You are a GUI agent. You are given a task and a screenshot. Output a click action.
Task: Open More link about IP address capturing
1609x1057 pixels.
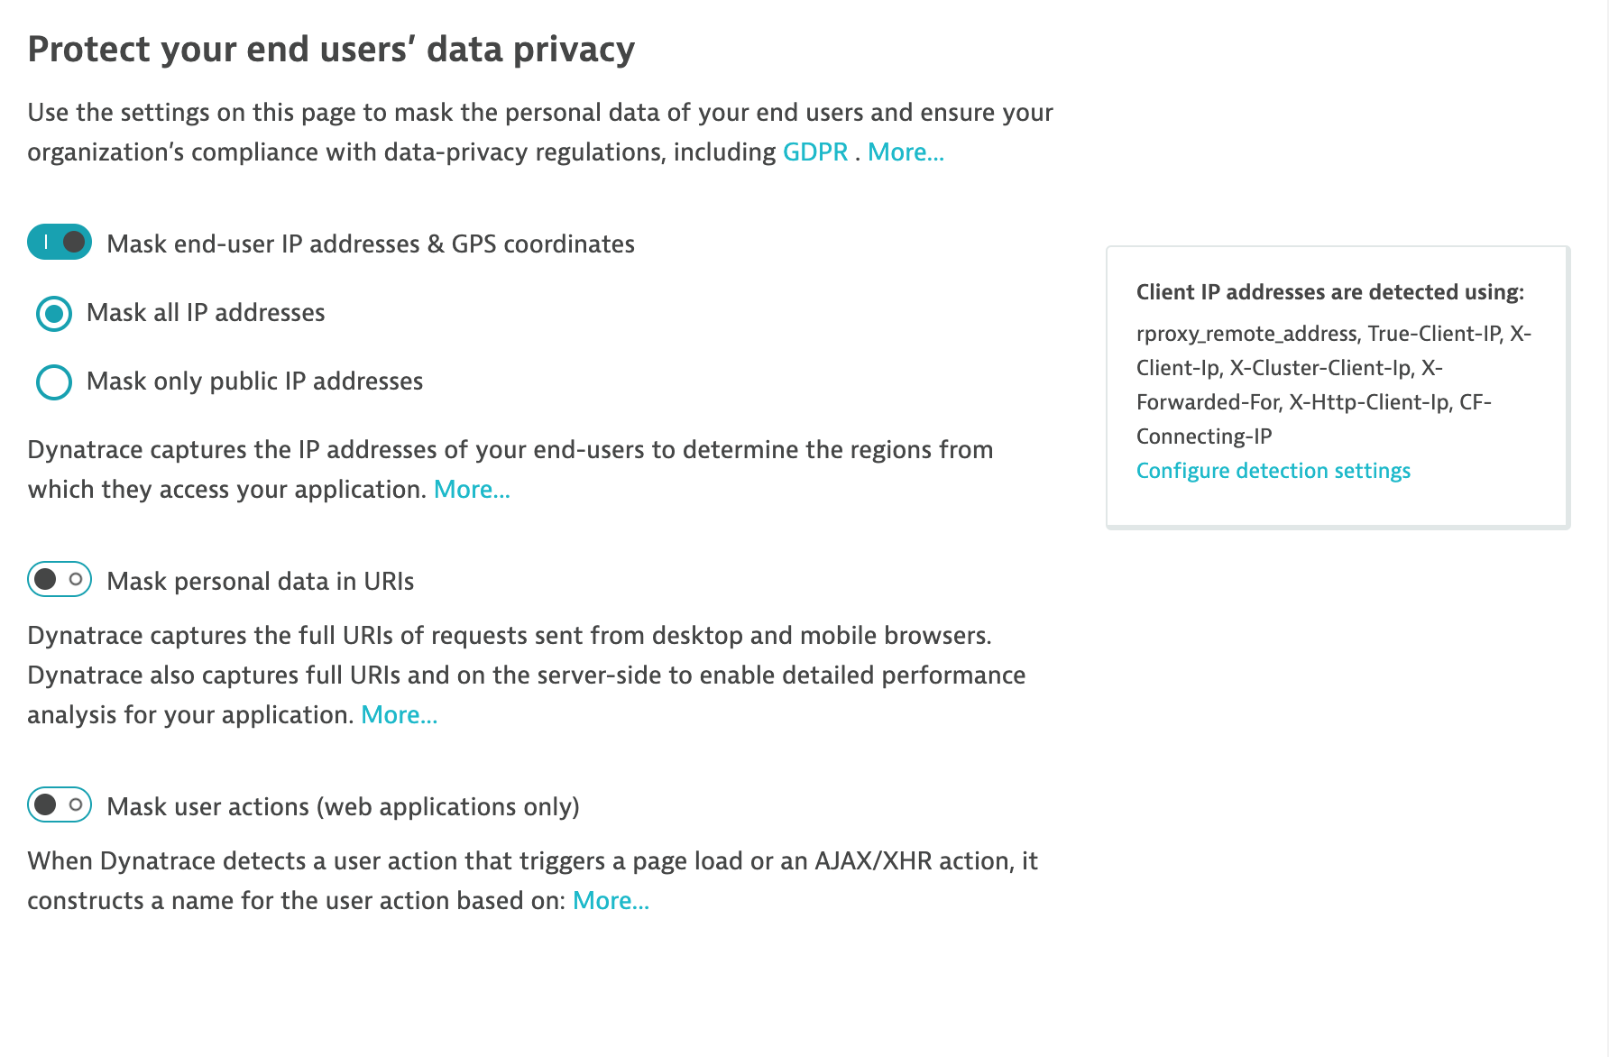tap(472, 490)
